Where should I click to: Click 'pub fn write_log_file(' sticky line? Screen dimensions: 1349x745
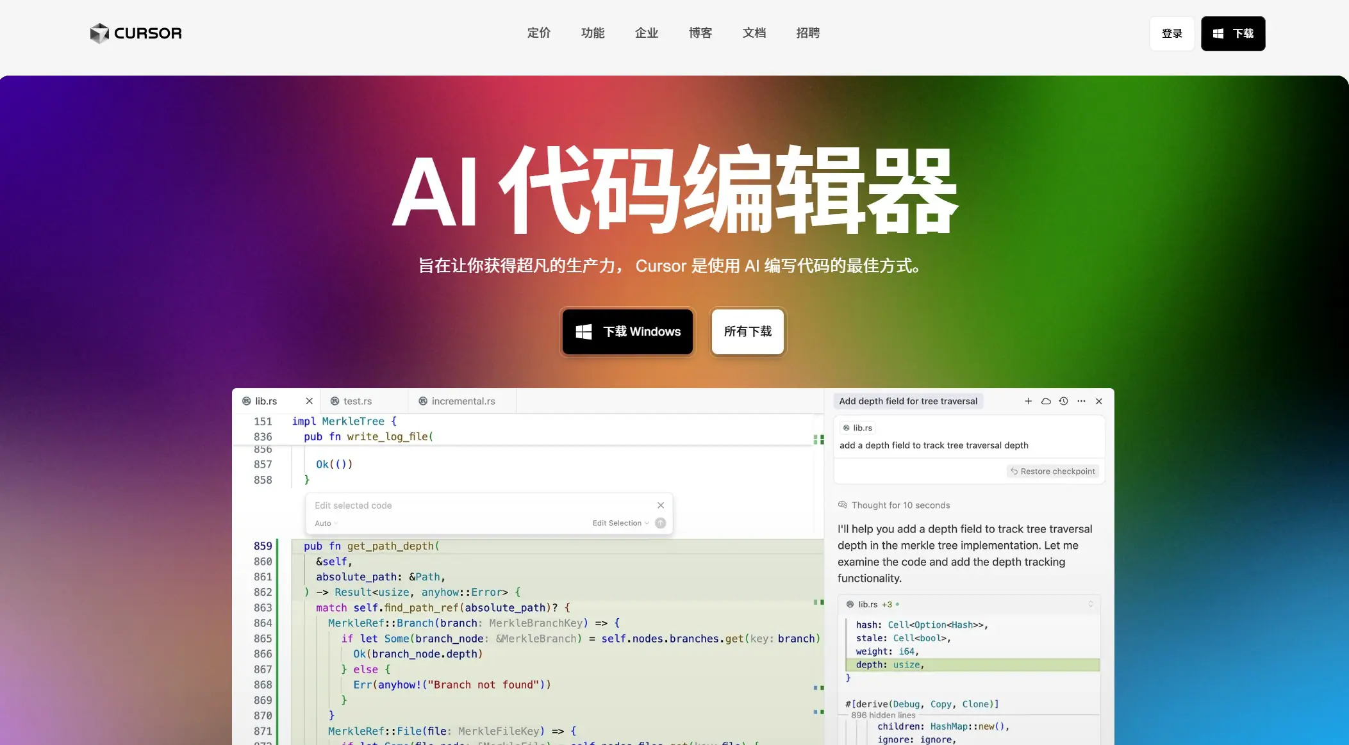point(368,437)
